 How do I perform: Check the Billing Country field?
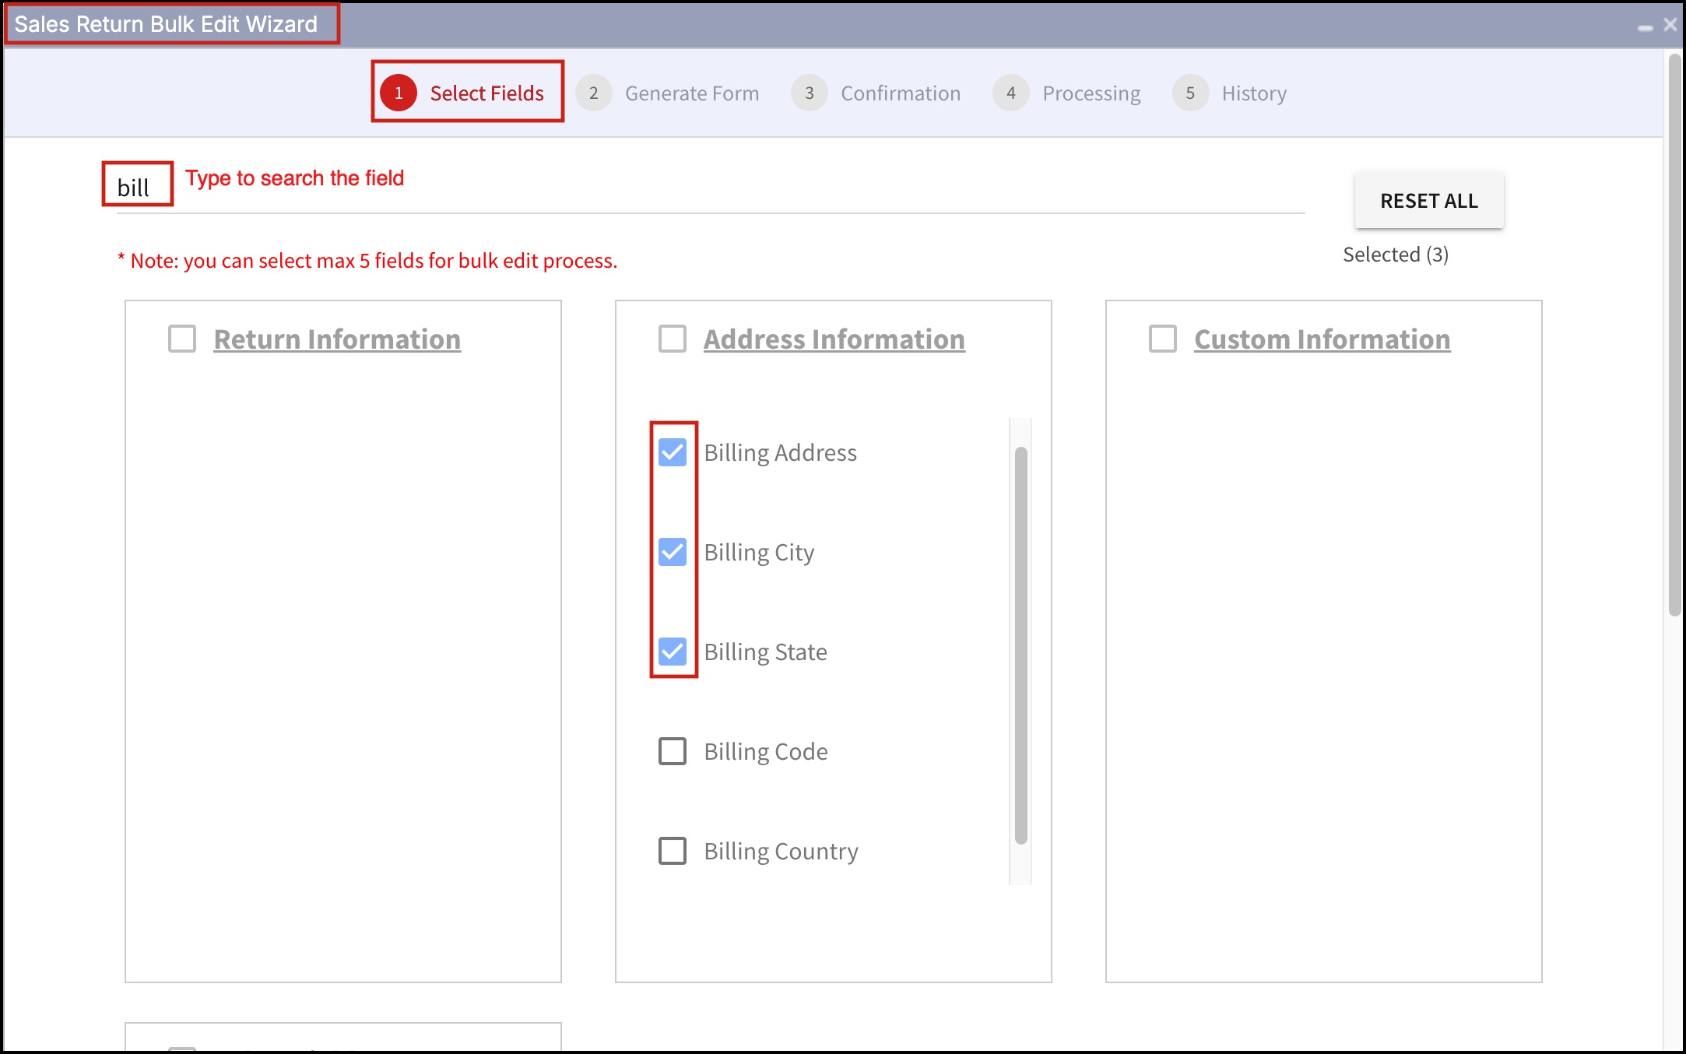click(673, 851)
